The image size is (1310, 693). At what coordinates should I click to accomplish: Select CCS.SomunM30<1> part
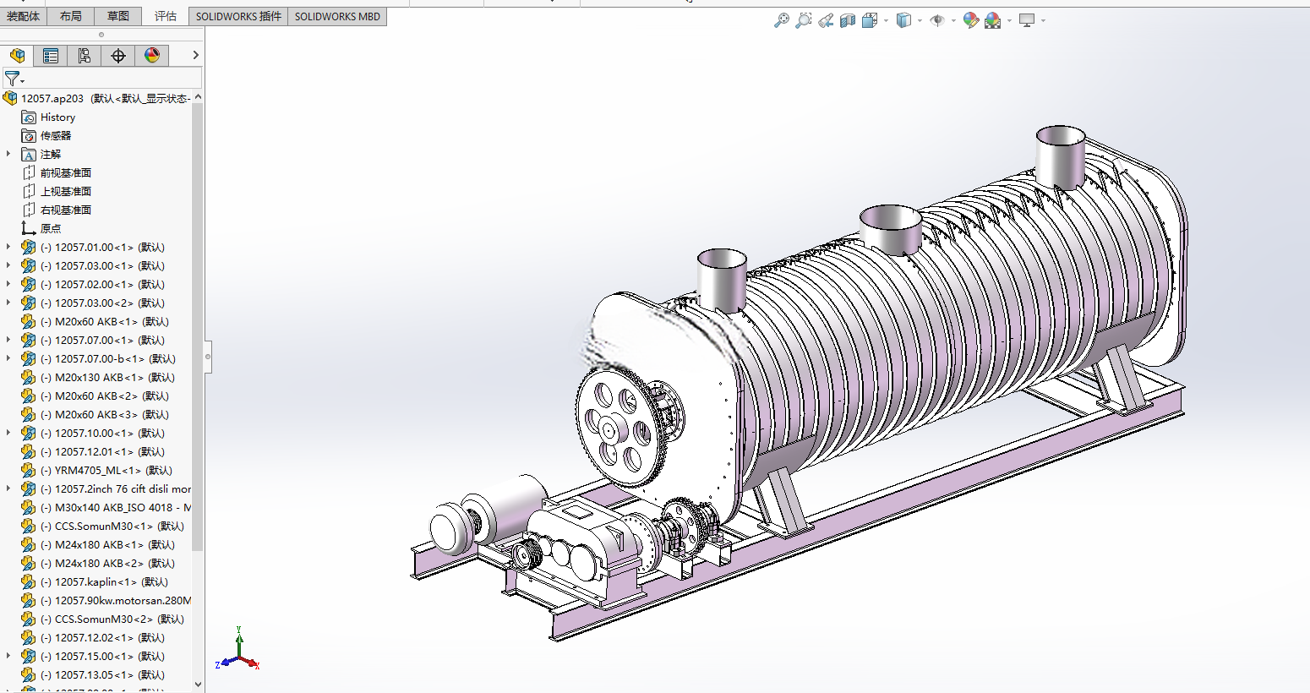pos(112,527)
